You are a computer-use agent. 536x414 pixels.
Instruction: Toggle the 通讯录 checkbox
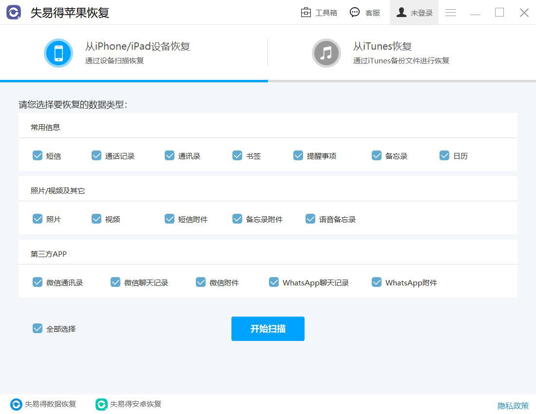click(170, 155)
